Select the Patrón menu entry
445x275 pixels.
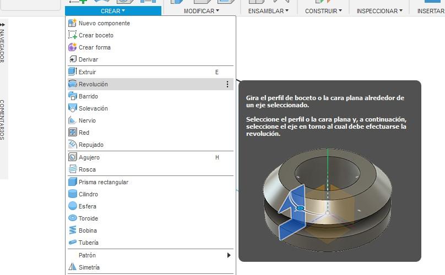tap(150, 255)
